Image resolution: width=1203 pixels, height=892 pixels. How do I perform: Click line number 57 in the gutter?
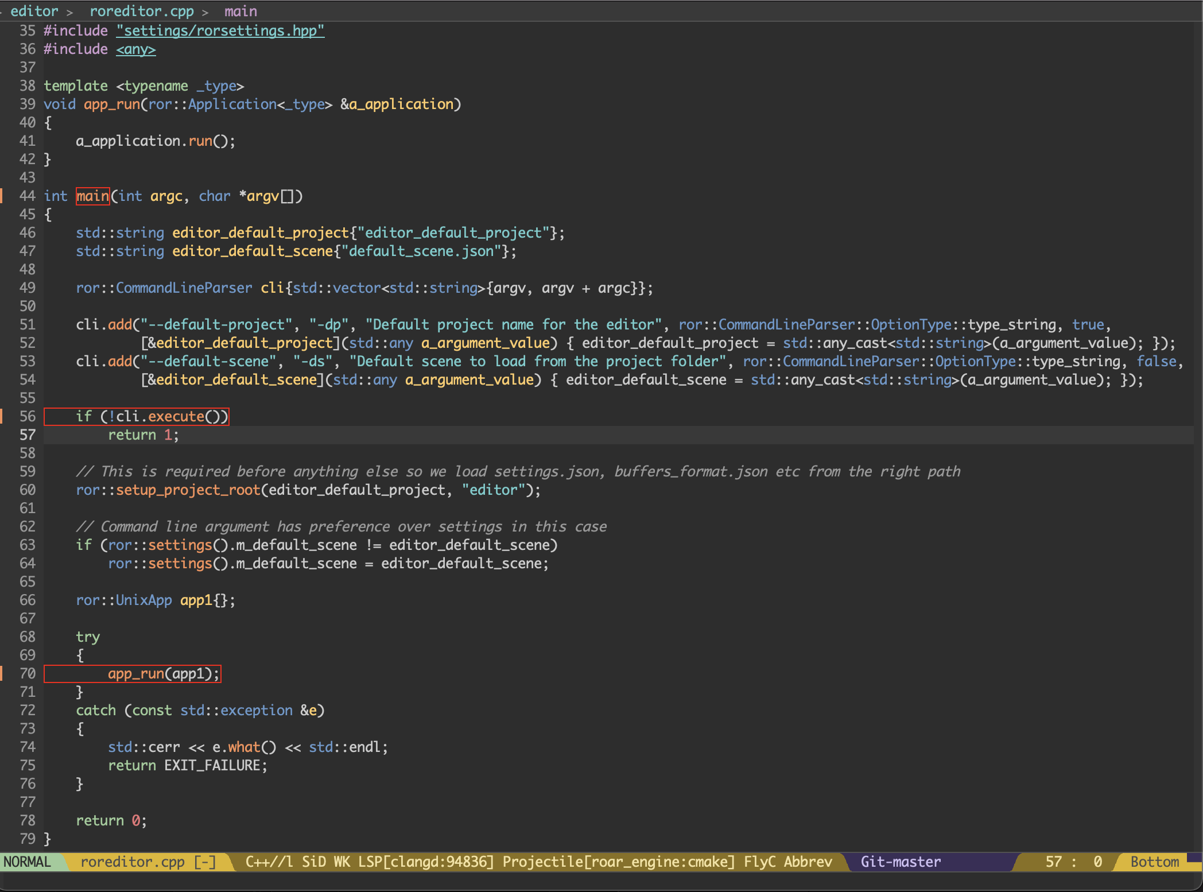point(28,435)
